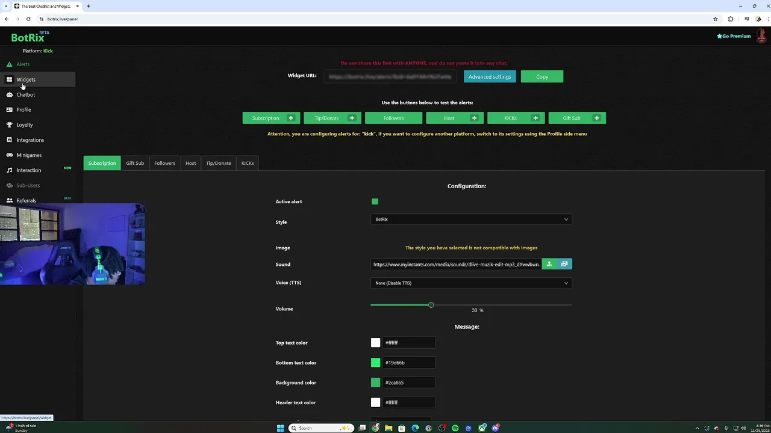Switch to the Host tab
The width and height of the screenshot is (771, 433).
[x=190, y=163]
